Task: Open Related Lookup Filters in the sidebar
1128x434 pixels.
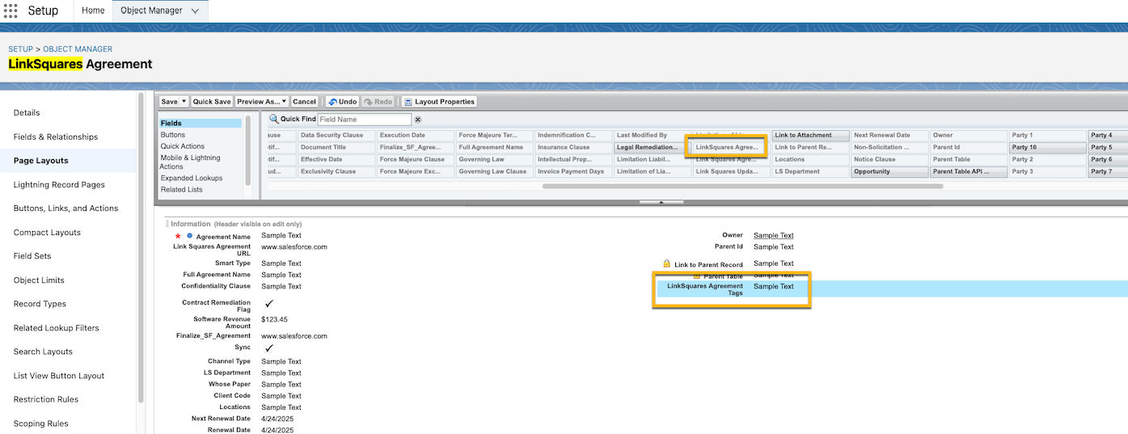Action: (56, 328)
